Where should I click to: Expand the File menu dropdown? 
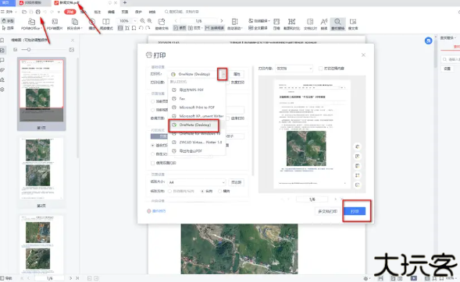pyautogui.click(x=9, y=12)
